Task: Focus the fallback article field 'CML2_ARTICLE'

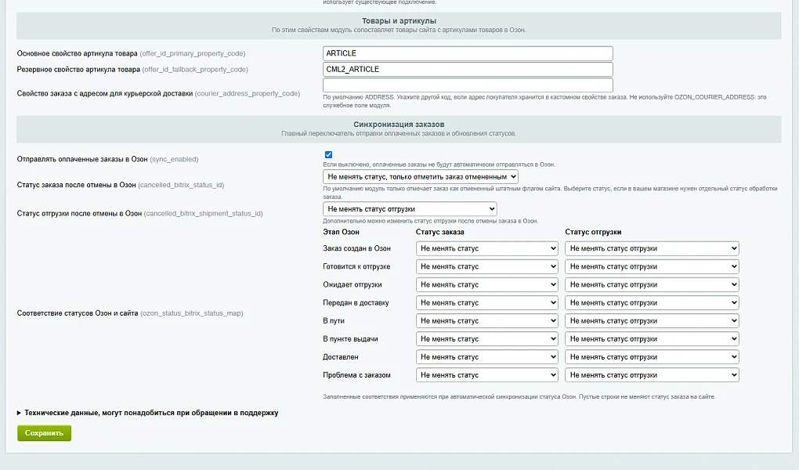Action: [468, 70]
